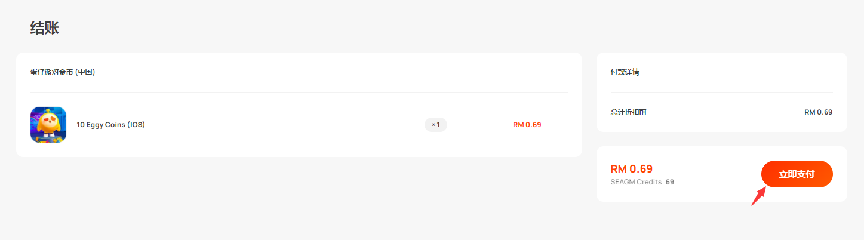This screenshot has width=864, height=240.
Task: Click the (中国) region text in title
Action: coord(85,72)
